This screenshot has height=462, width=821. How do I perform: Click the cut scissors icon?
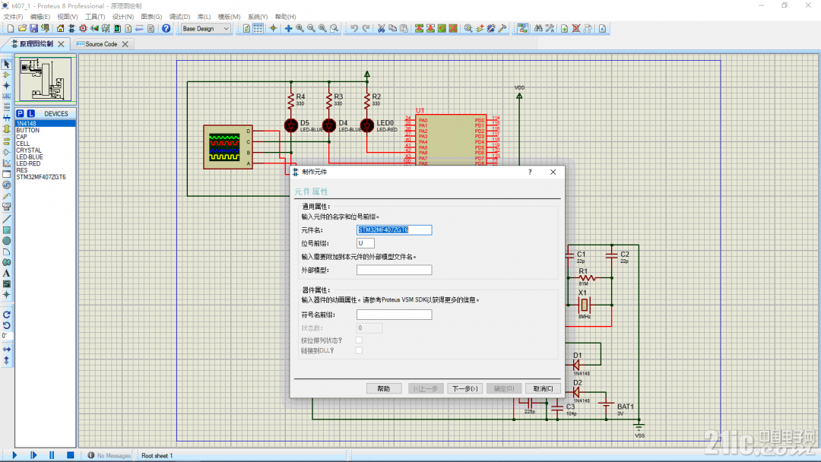381,29
